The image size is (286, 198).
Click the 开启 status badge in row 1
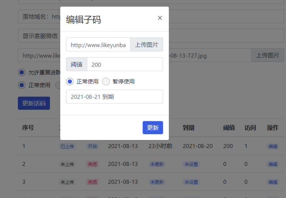pyautogui.click(x=92, y=146)
